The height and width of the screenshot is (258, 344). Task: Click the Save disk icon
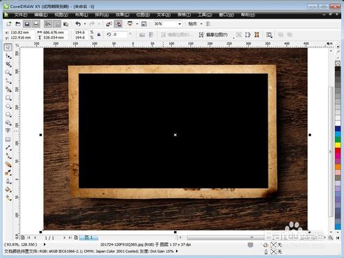point(27,24)
